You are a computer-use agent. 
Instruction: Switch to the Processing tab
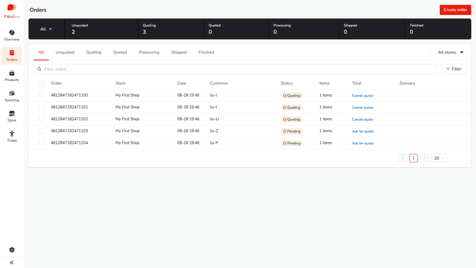[x=149, y=52]
